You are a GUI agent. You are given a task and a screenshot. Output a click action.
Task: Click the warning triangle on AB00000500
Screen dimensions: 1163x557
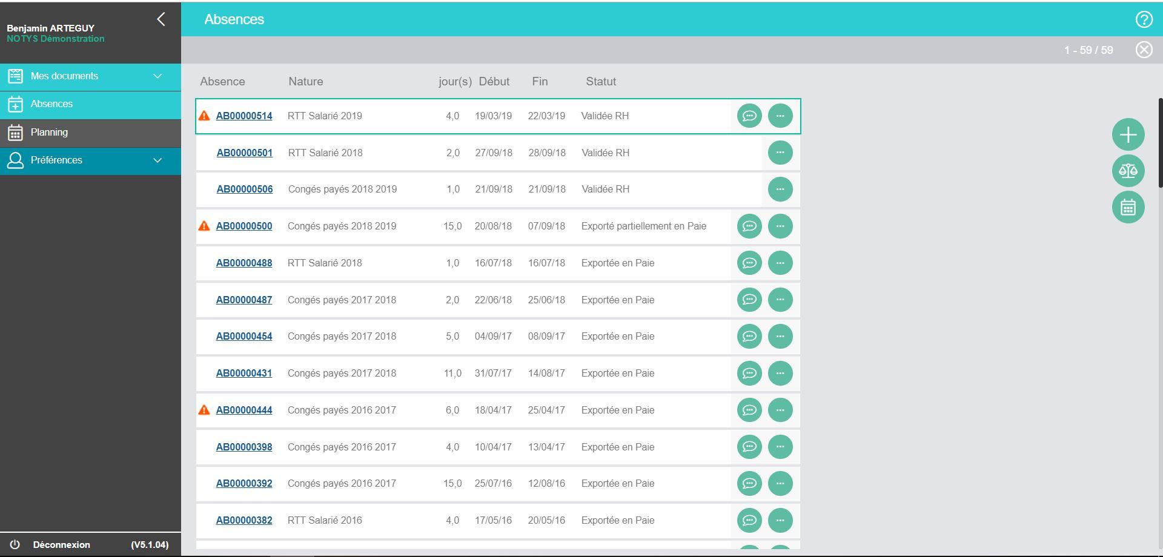point(205,225)
